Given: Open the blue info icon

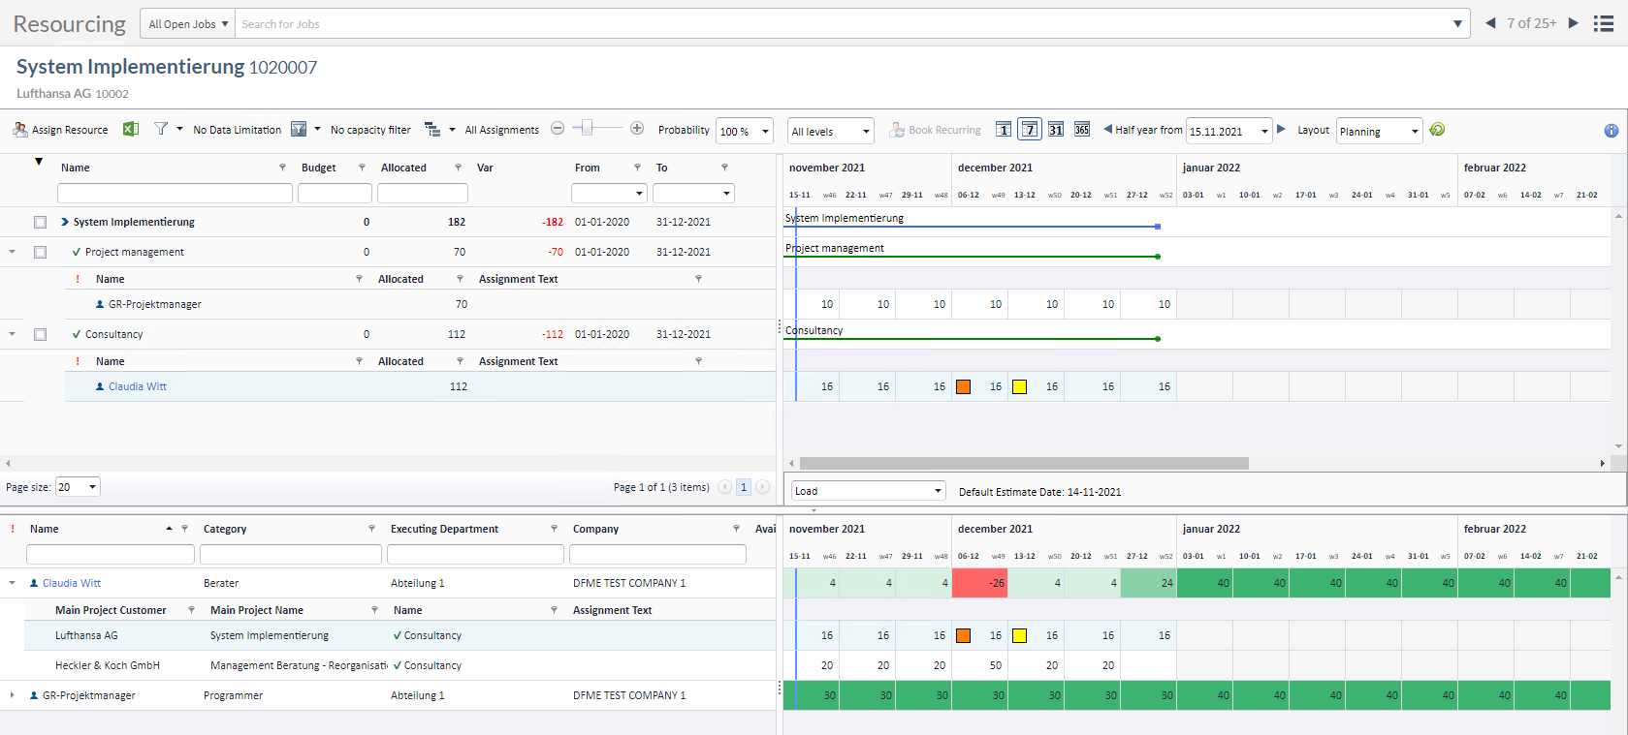Looking at the screenshot, I should (1611, 131).
